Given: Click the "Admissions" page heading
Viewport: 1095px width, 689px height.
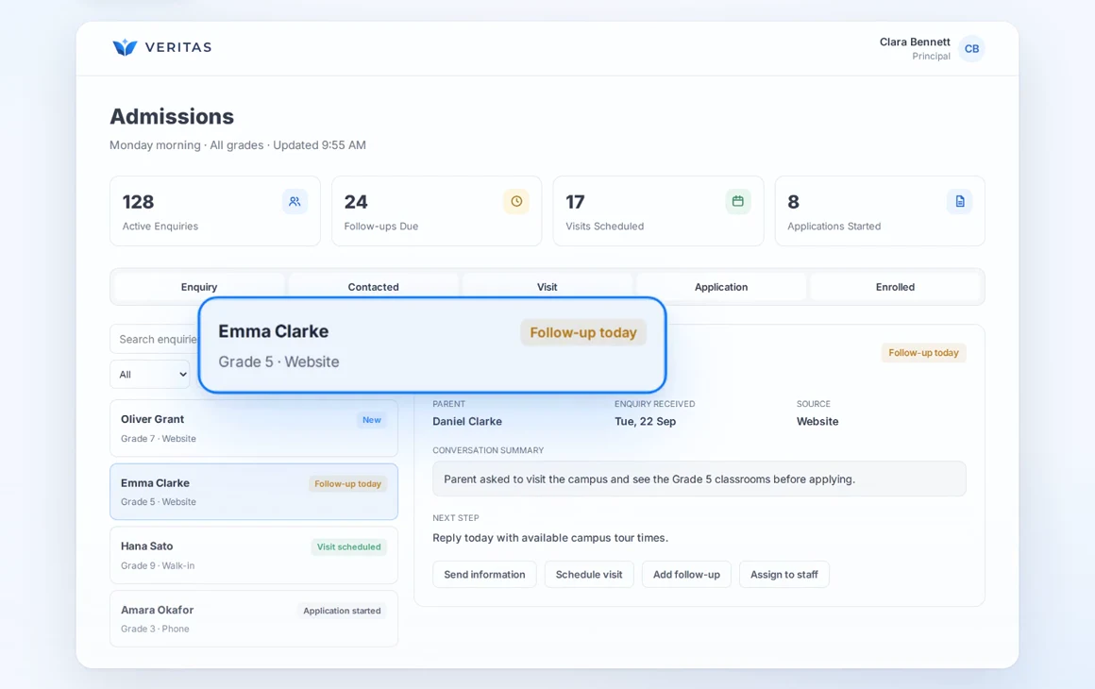Looking at the screenshot, I should click(x=172, y=117).
